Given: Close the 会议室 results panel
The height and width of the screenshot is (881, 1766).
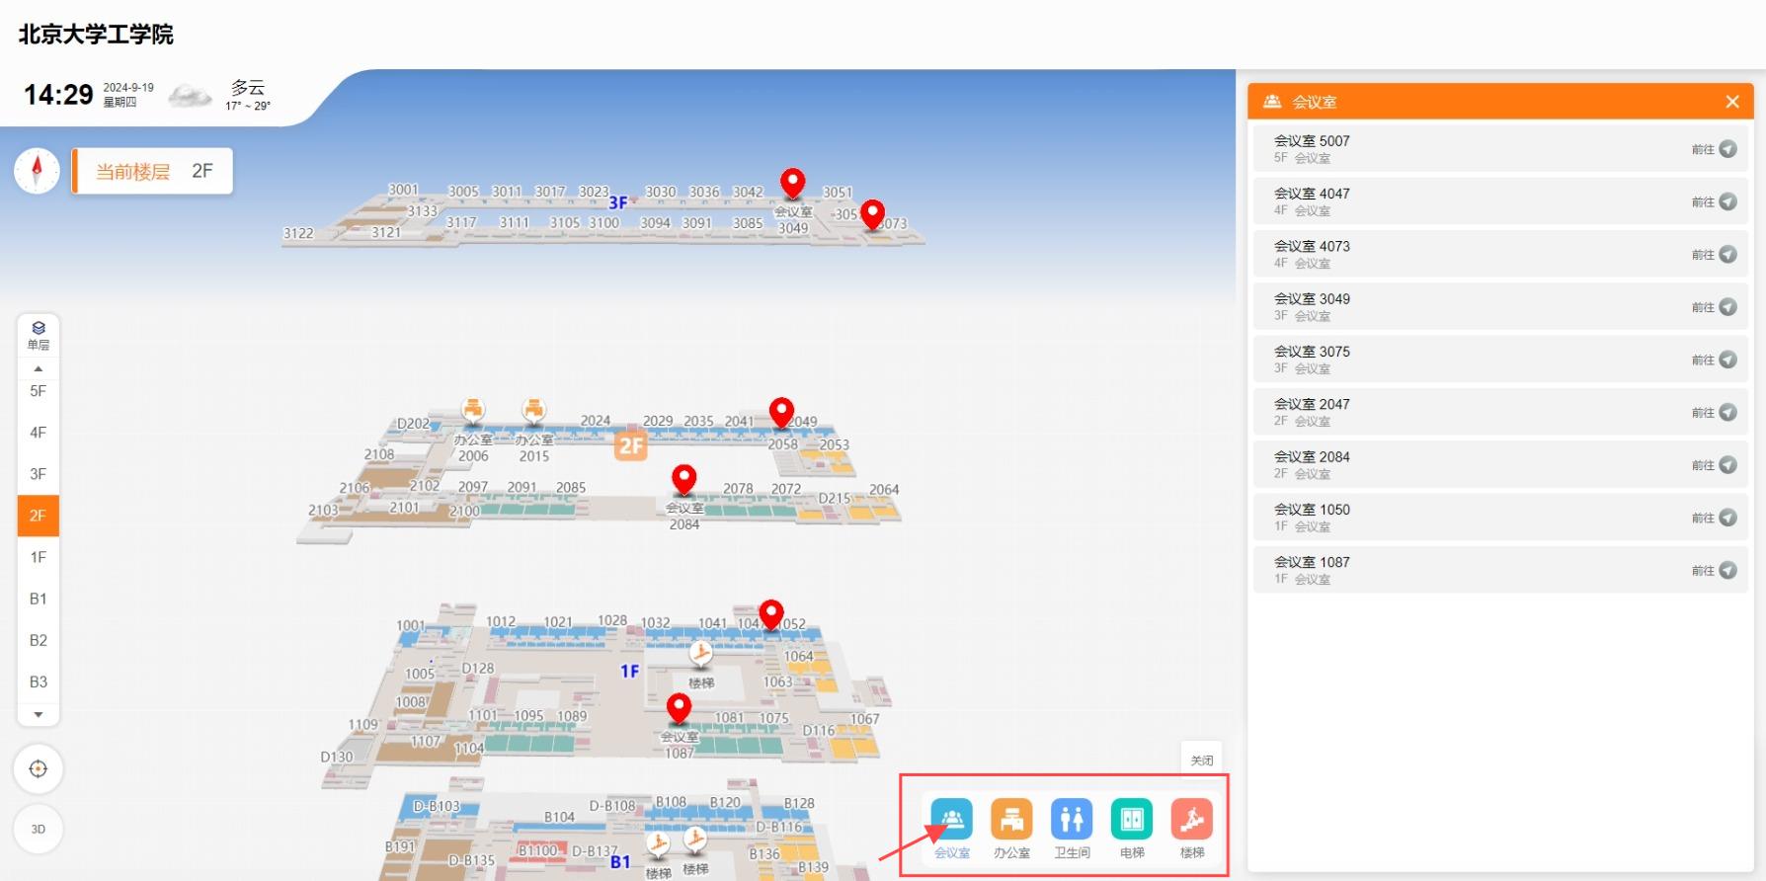Looking at the screenshot, I should coord(1731,102).
